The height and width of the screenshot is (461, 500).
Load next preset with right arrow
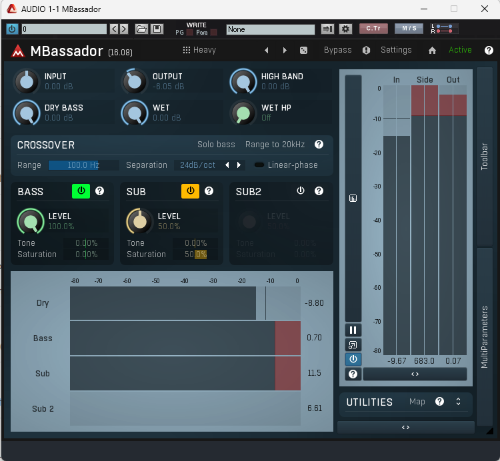285,51
